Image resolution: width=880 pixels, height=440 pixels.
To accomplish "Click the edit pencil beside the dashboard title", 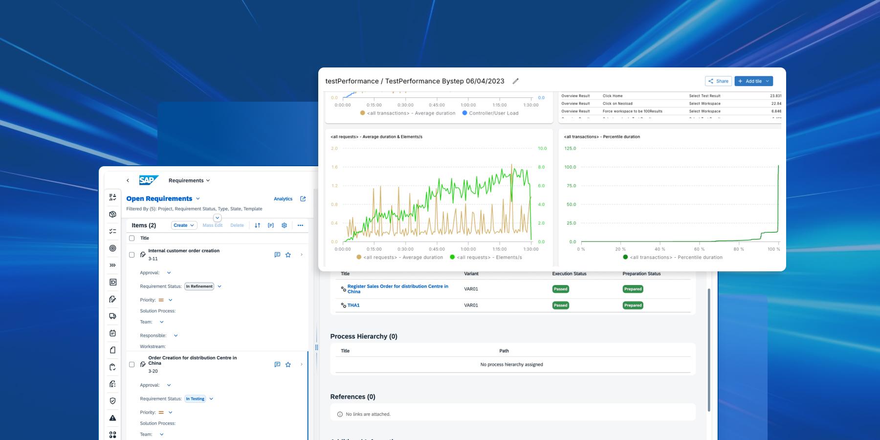I will [515, 81].
